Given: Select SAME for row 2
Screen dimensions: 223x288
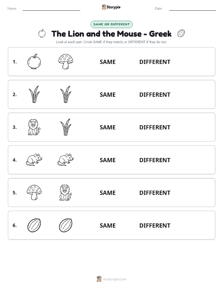Looking at the screenshot, I should coord(108,95).
